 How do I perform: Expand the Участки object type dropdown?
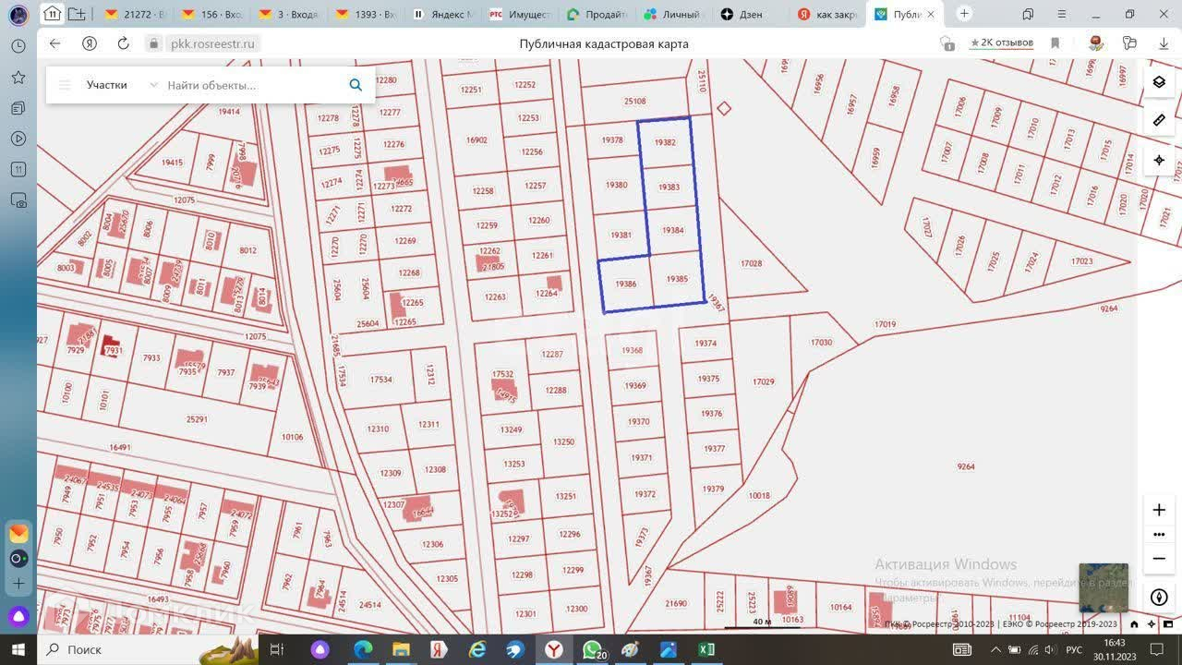tap(153, 85)
